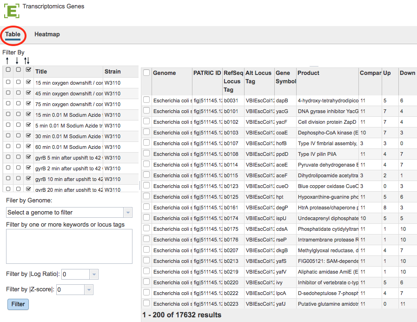
Task: Select the gene row checkbox for b0123 cueO
Action: [146, 185]
